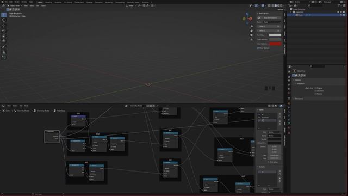Image resolution: width=348 pixels, height=196 pixels.
Task: Toggle Hide Value checkbox
Action: tap(268, 162)
